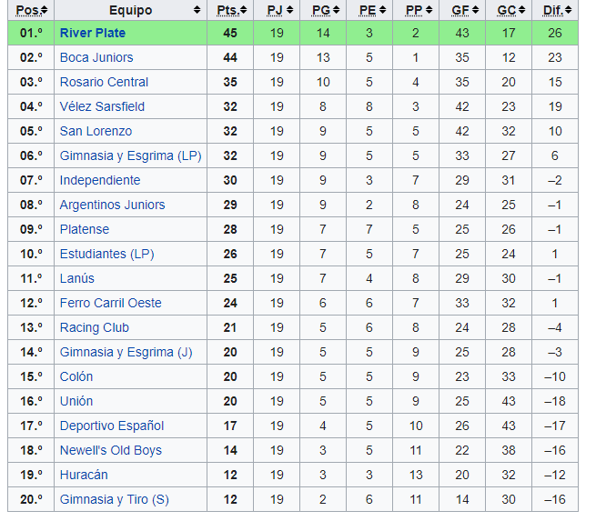
Task: Sort by PJ column arrow icon
Action: pos(290,10)
